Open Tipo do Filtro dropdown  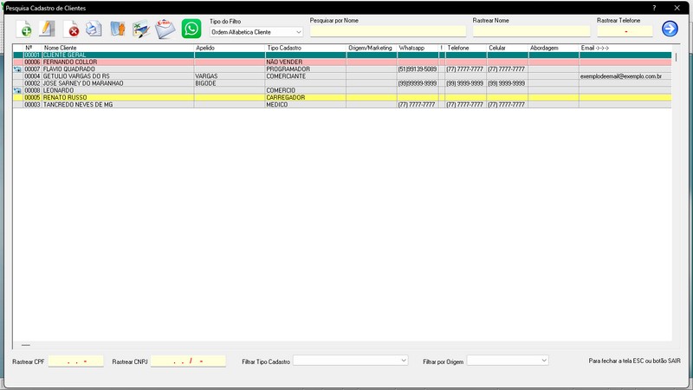pyautogui.click(x=256, y=32)
